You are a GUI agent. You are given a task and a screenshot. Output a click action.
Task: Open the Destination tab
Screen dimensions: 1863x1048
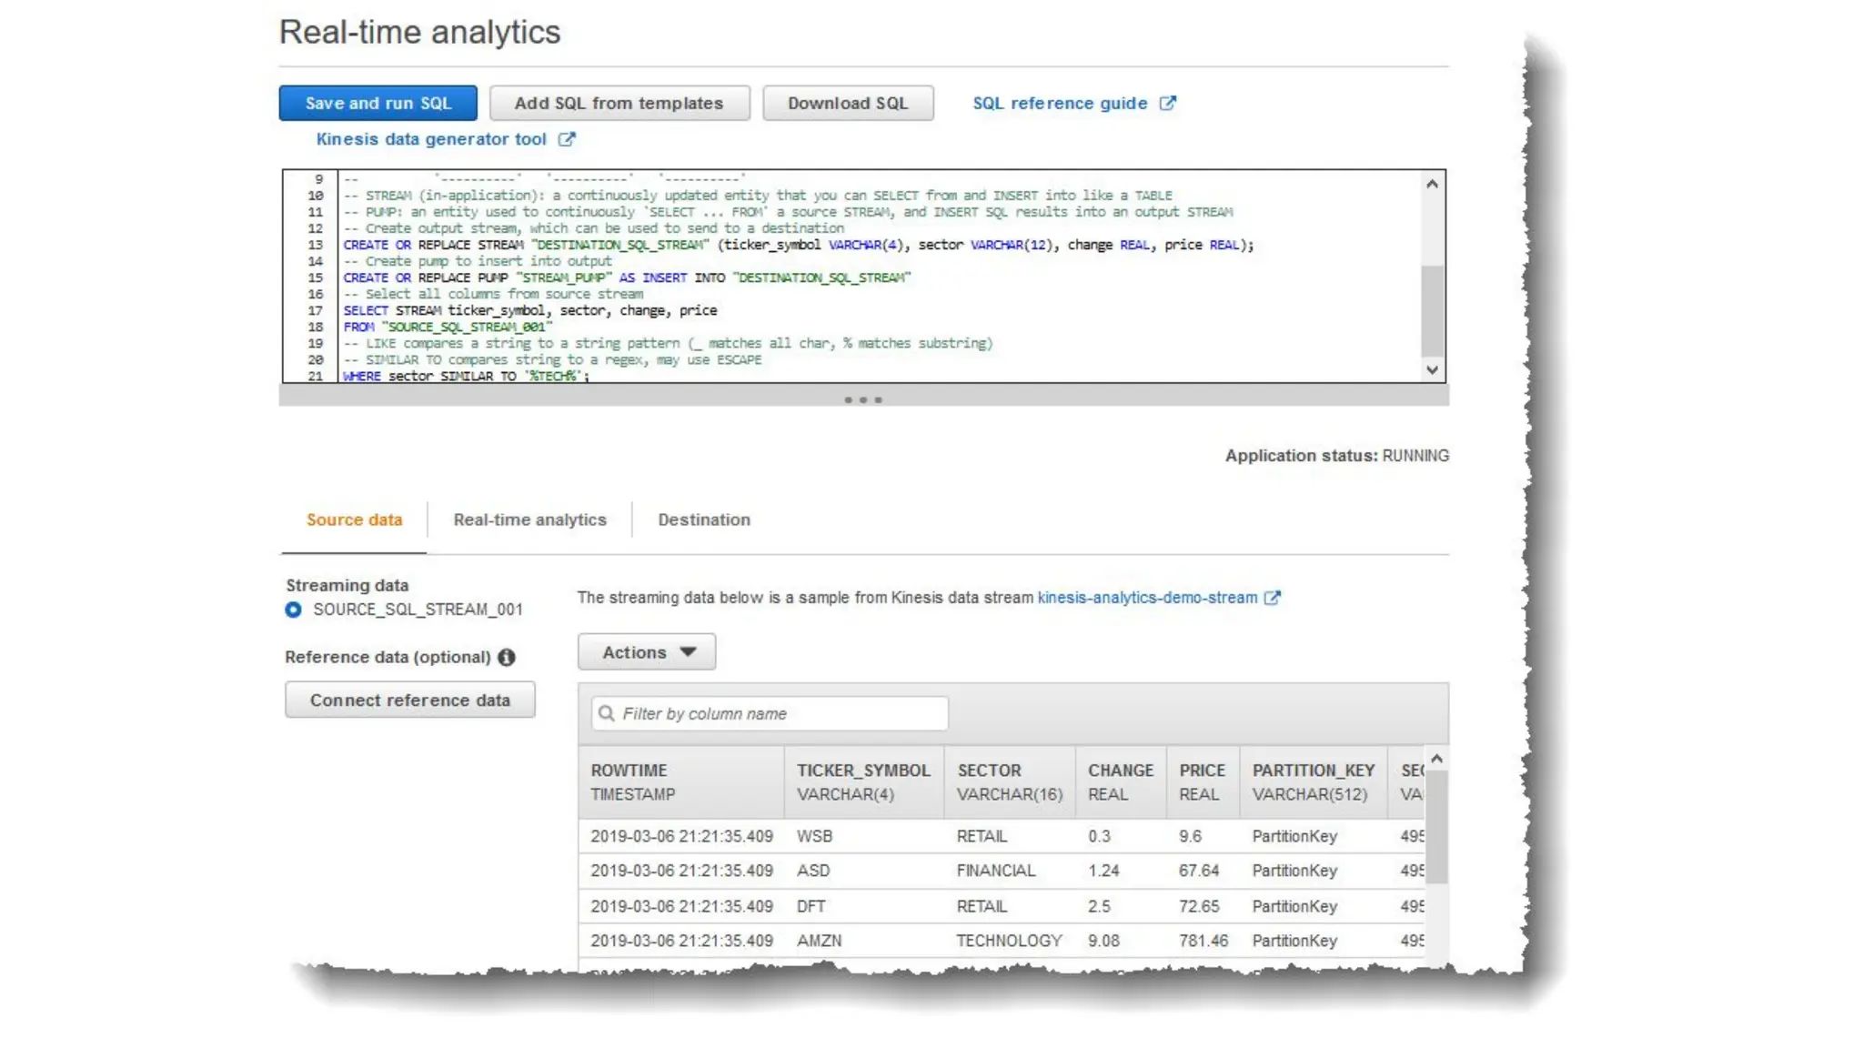point(704,519)
